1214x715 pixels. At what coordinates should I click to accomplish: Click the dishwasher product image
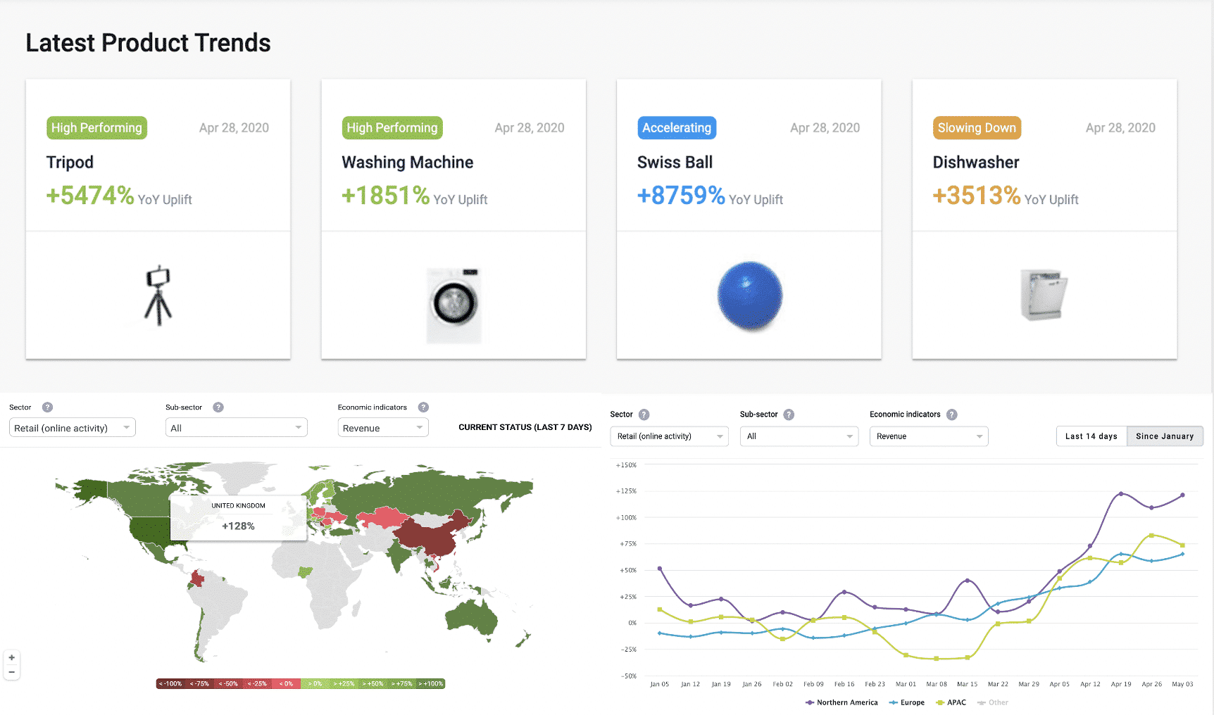[x=1044, y=295]
